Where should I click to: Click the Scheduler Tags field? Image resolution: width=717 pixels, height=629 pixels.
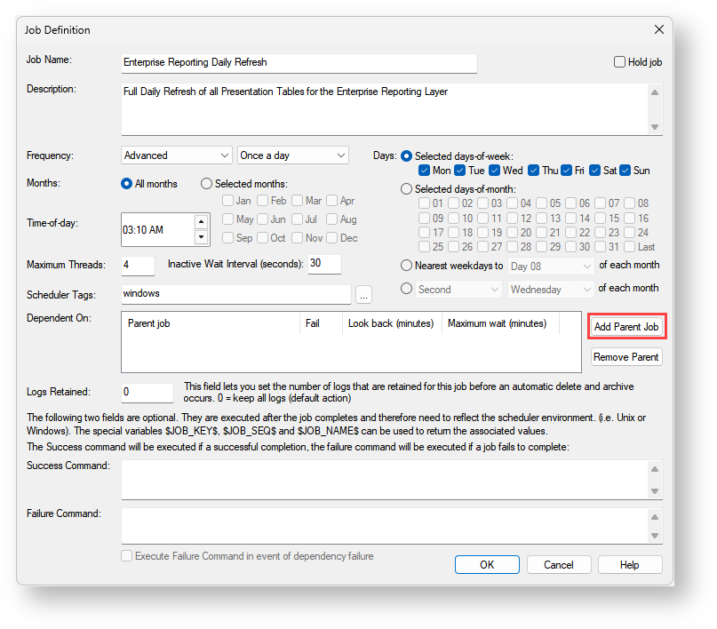pyautogui.click(x=236, y=294)
